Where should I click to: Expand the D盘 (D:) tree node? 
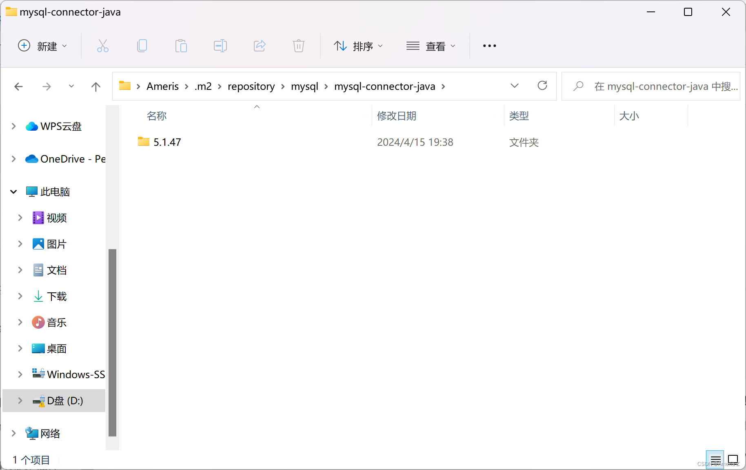(20, 401)
